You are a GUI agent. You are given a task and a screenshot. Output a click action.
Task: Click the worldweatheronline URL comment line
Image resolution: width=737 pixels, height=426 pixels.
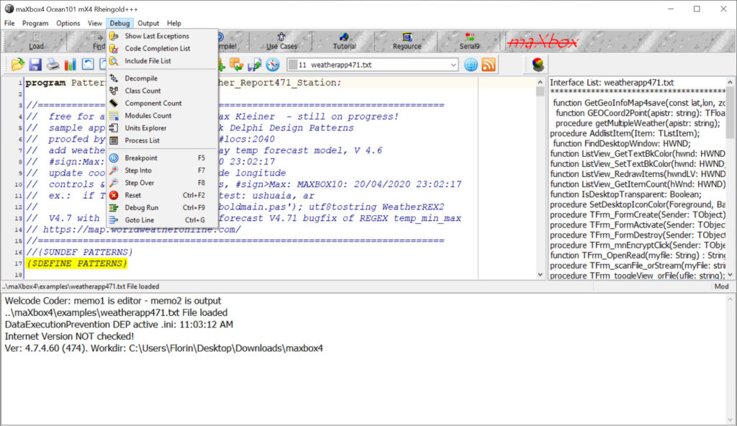(x=133, y=230)
